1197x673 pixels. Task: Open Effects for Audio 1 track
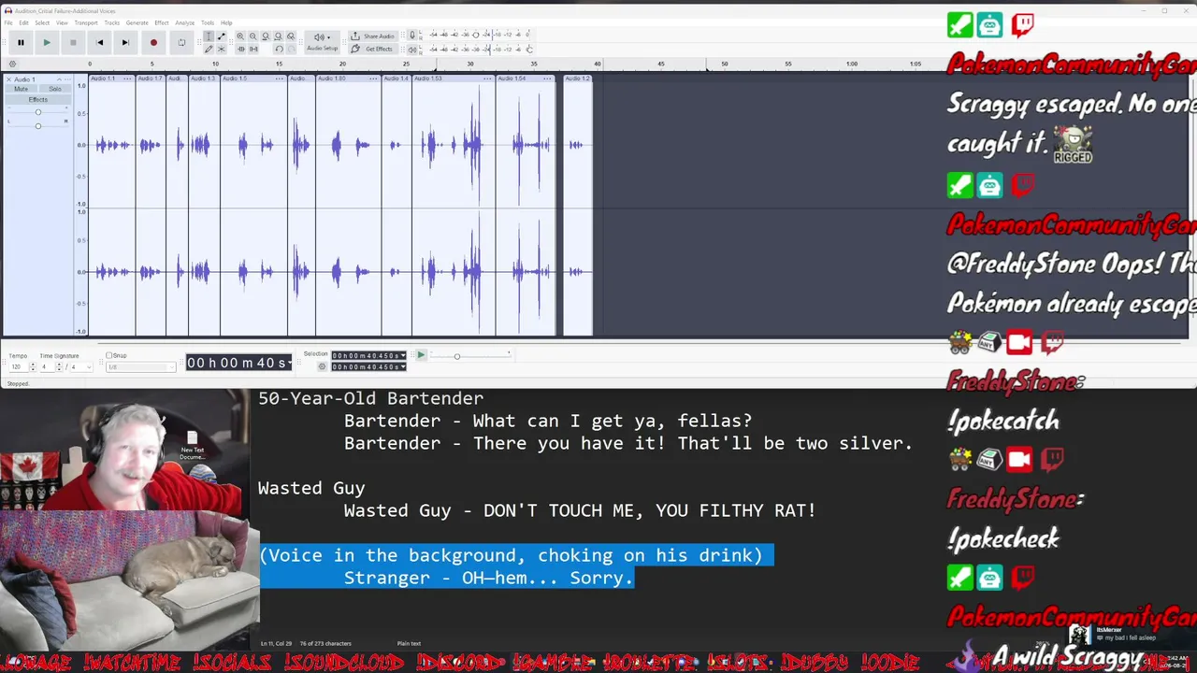coord(37,99)
